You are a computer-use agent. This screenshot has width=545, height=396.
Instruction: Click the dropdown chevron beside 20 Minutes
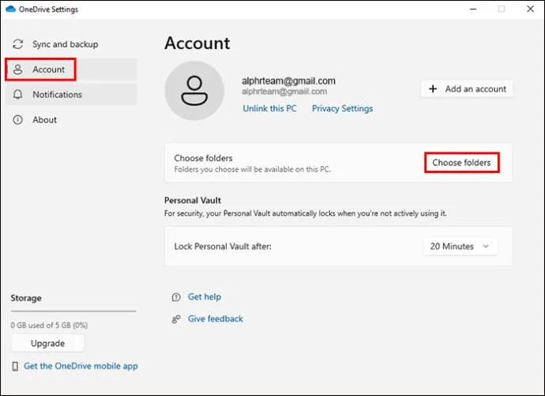click(x=486, y=246)
